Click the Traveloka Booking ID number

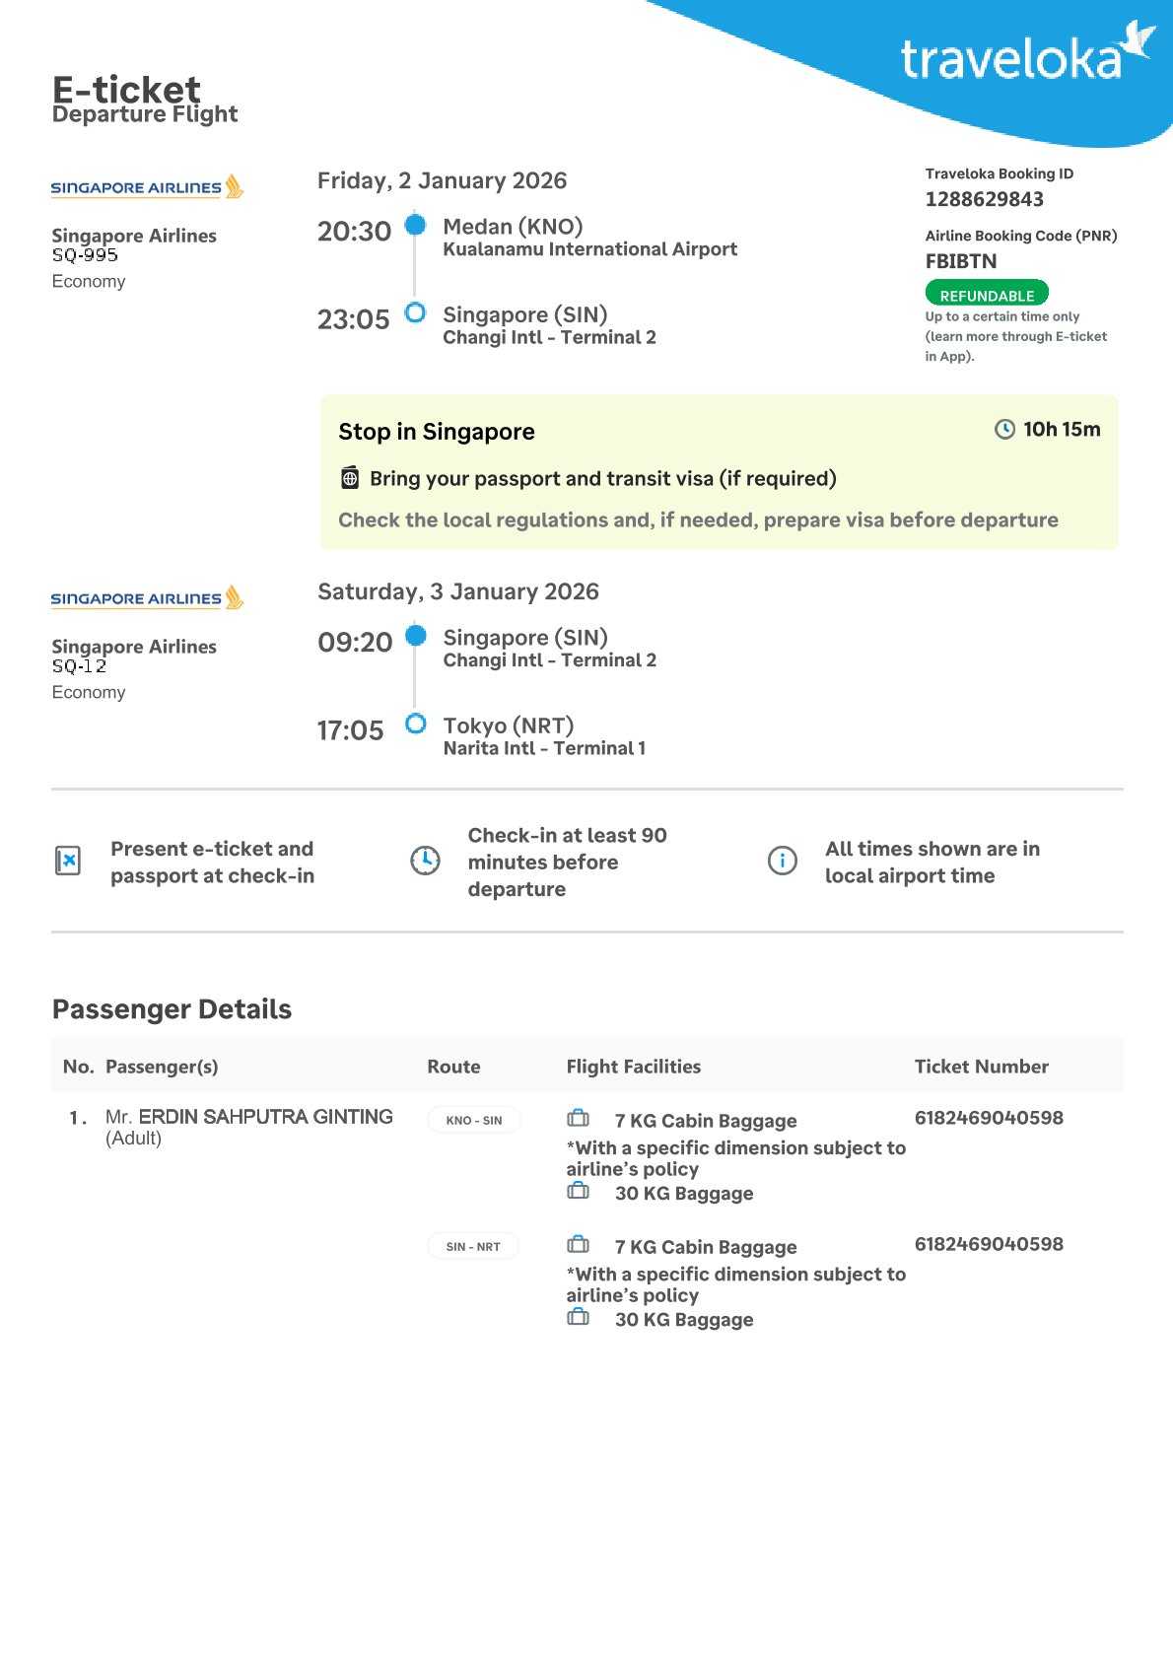click(x=984, y=199)
